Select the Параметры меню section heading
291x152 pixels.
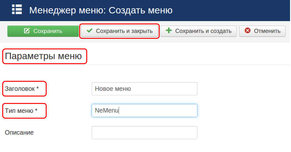click(x=43, y=57)
